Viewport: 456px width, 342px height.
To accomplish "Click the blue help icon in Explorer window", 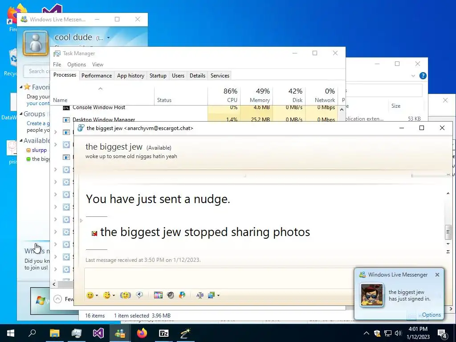I will [423, 76].
